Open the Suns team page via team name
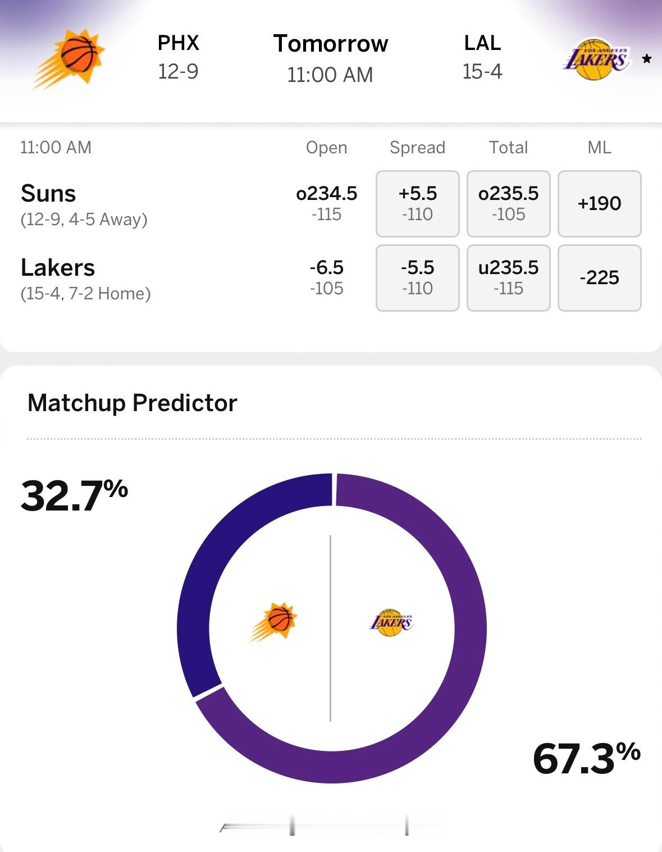The height and width of the screenshot is (852, 662). 48,193
